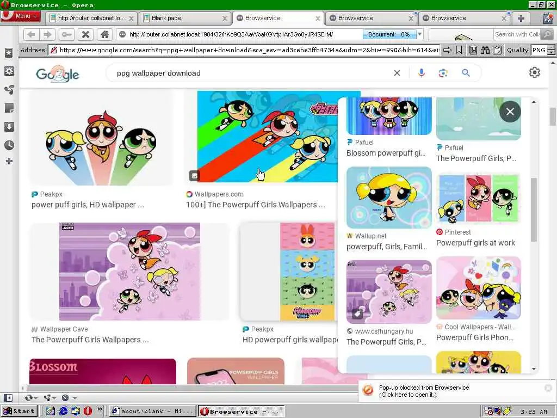Close the Blank page tab

[225, 19]
